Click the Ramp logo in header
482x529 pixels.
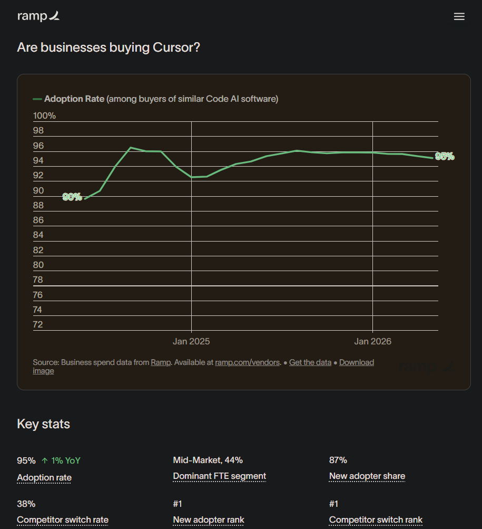click(x=38, y=16)
